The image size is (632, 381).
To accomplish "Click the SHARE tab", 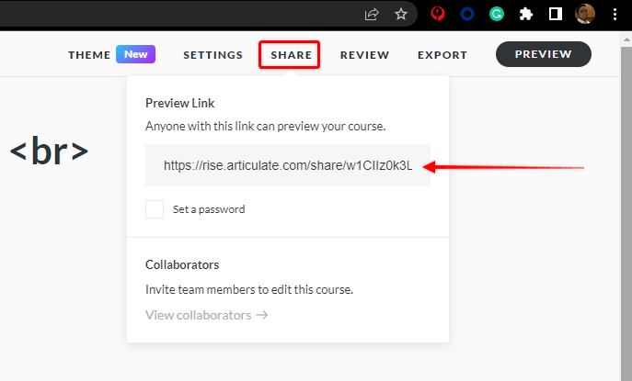I will (x=291, y=55).
